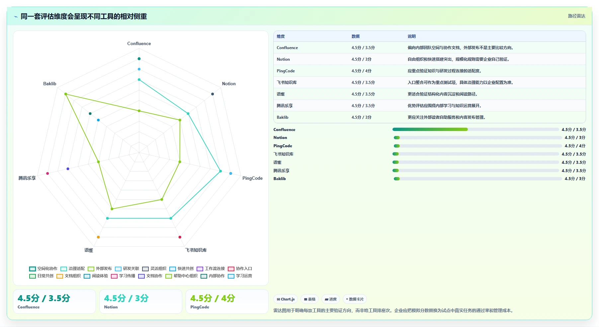Click the 数据卡片 tag
Screen dimensions: 599x327
click(x=355, y=299)
